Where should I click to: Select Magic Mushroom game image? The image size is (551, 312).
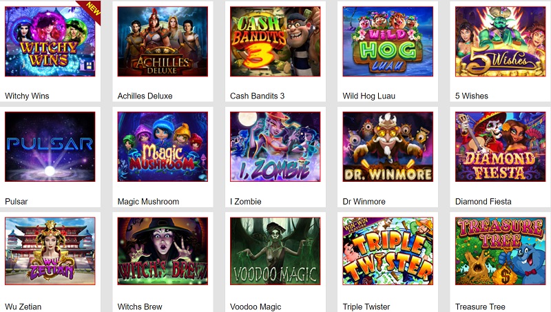(163, 147)
